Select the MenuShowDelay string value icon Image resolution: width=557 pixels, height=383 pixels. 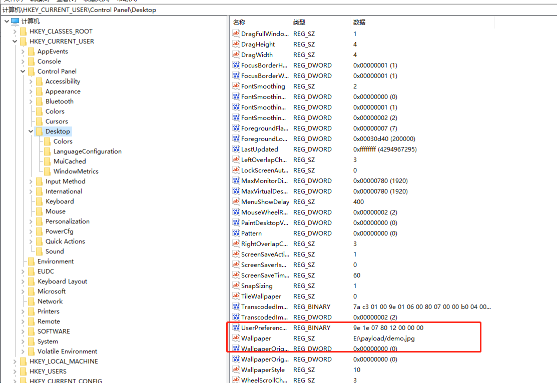pos(236,201)
